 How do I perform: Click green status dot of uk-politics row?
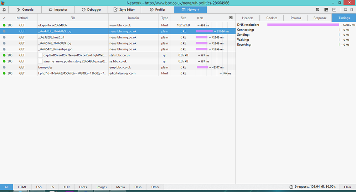[4, 25]
